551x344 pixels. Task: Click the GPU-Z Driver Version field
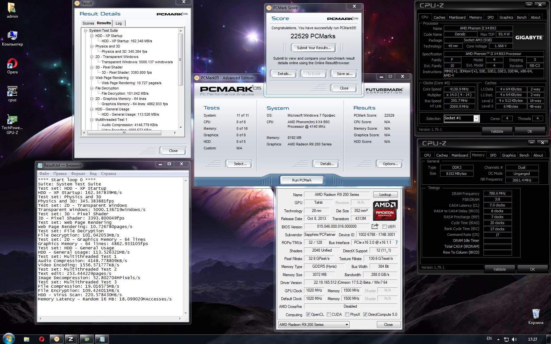[x=350, y=282]
